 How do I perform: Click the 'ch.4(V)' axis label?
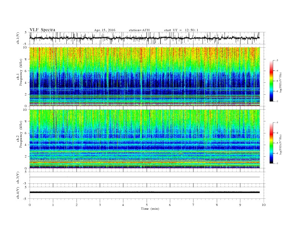tap(18, 193)
